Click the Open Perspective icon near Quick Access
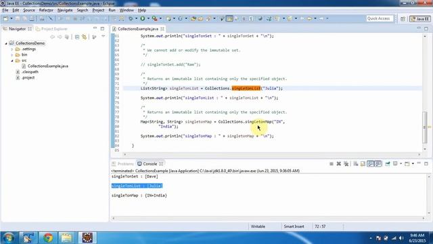 (403, 19)
